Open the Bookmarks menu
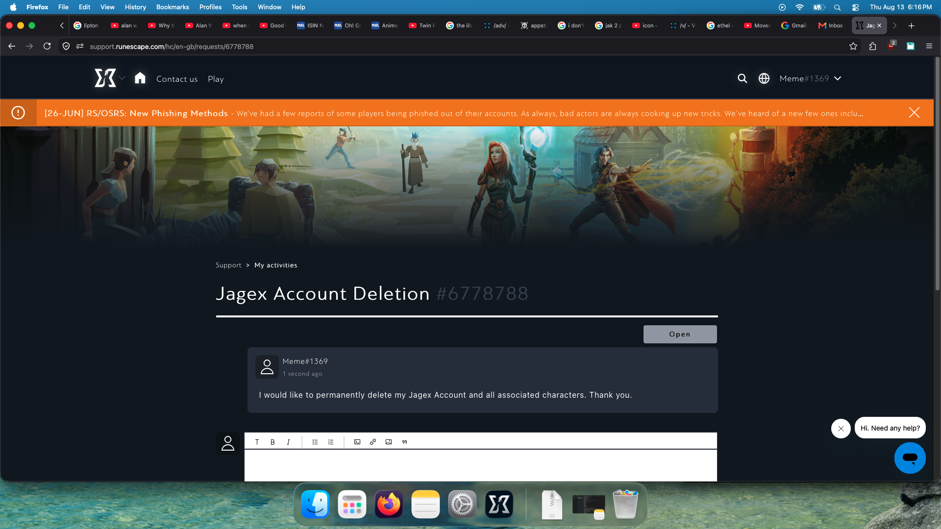Screen dimensions: 941x529 tap(173, 7)
